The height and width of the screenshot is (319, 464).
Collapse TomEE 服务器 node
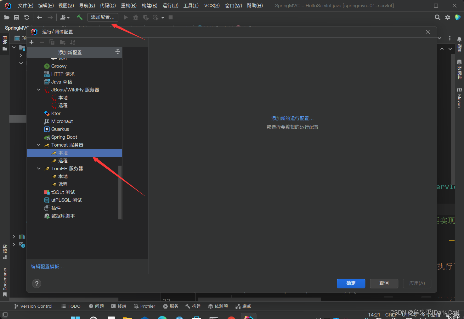(39, 169)
